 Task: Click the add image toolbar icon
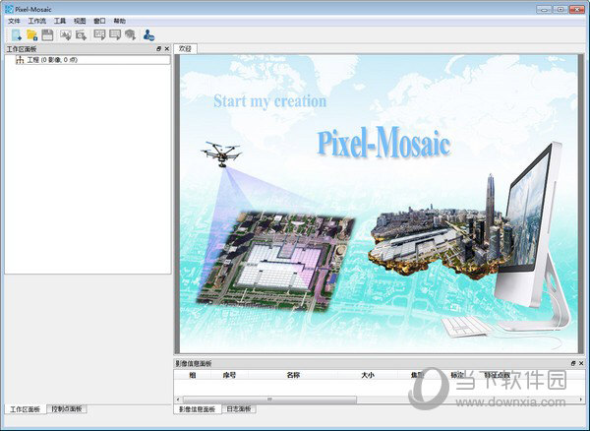[81, 35]
